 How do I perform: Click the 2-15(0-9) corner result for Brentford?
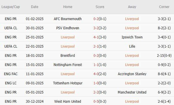[x=164, y=56]
